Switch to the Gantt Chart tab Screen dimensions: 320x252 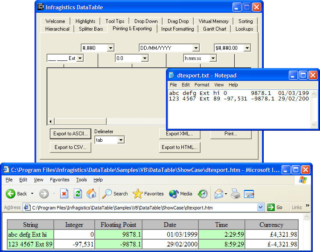(215, 29)
